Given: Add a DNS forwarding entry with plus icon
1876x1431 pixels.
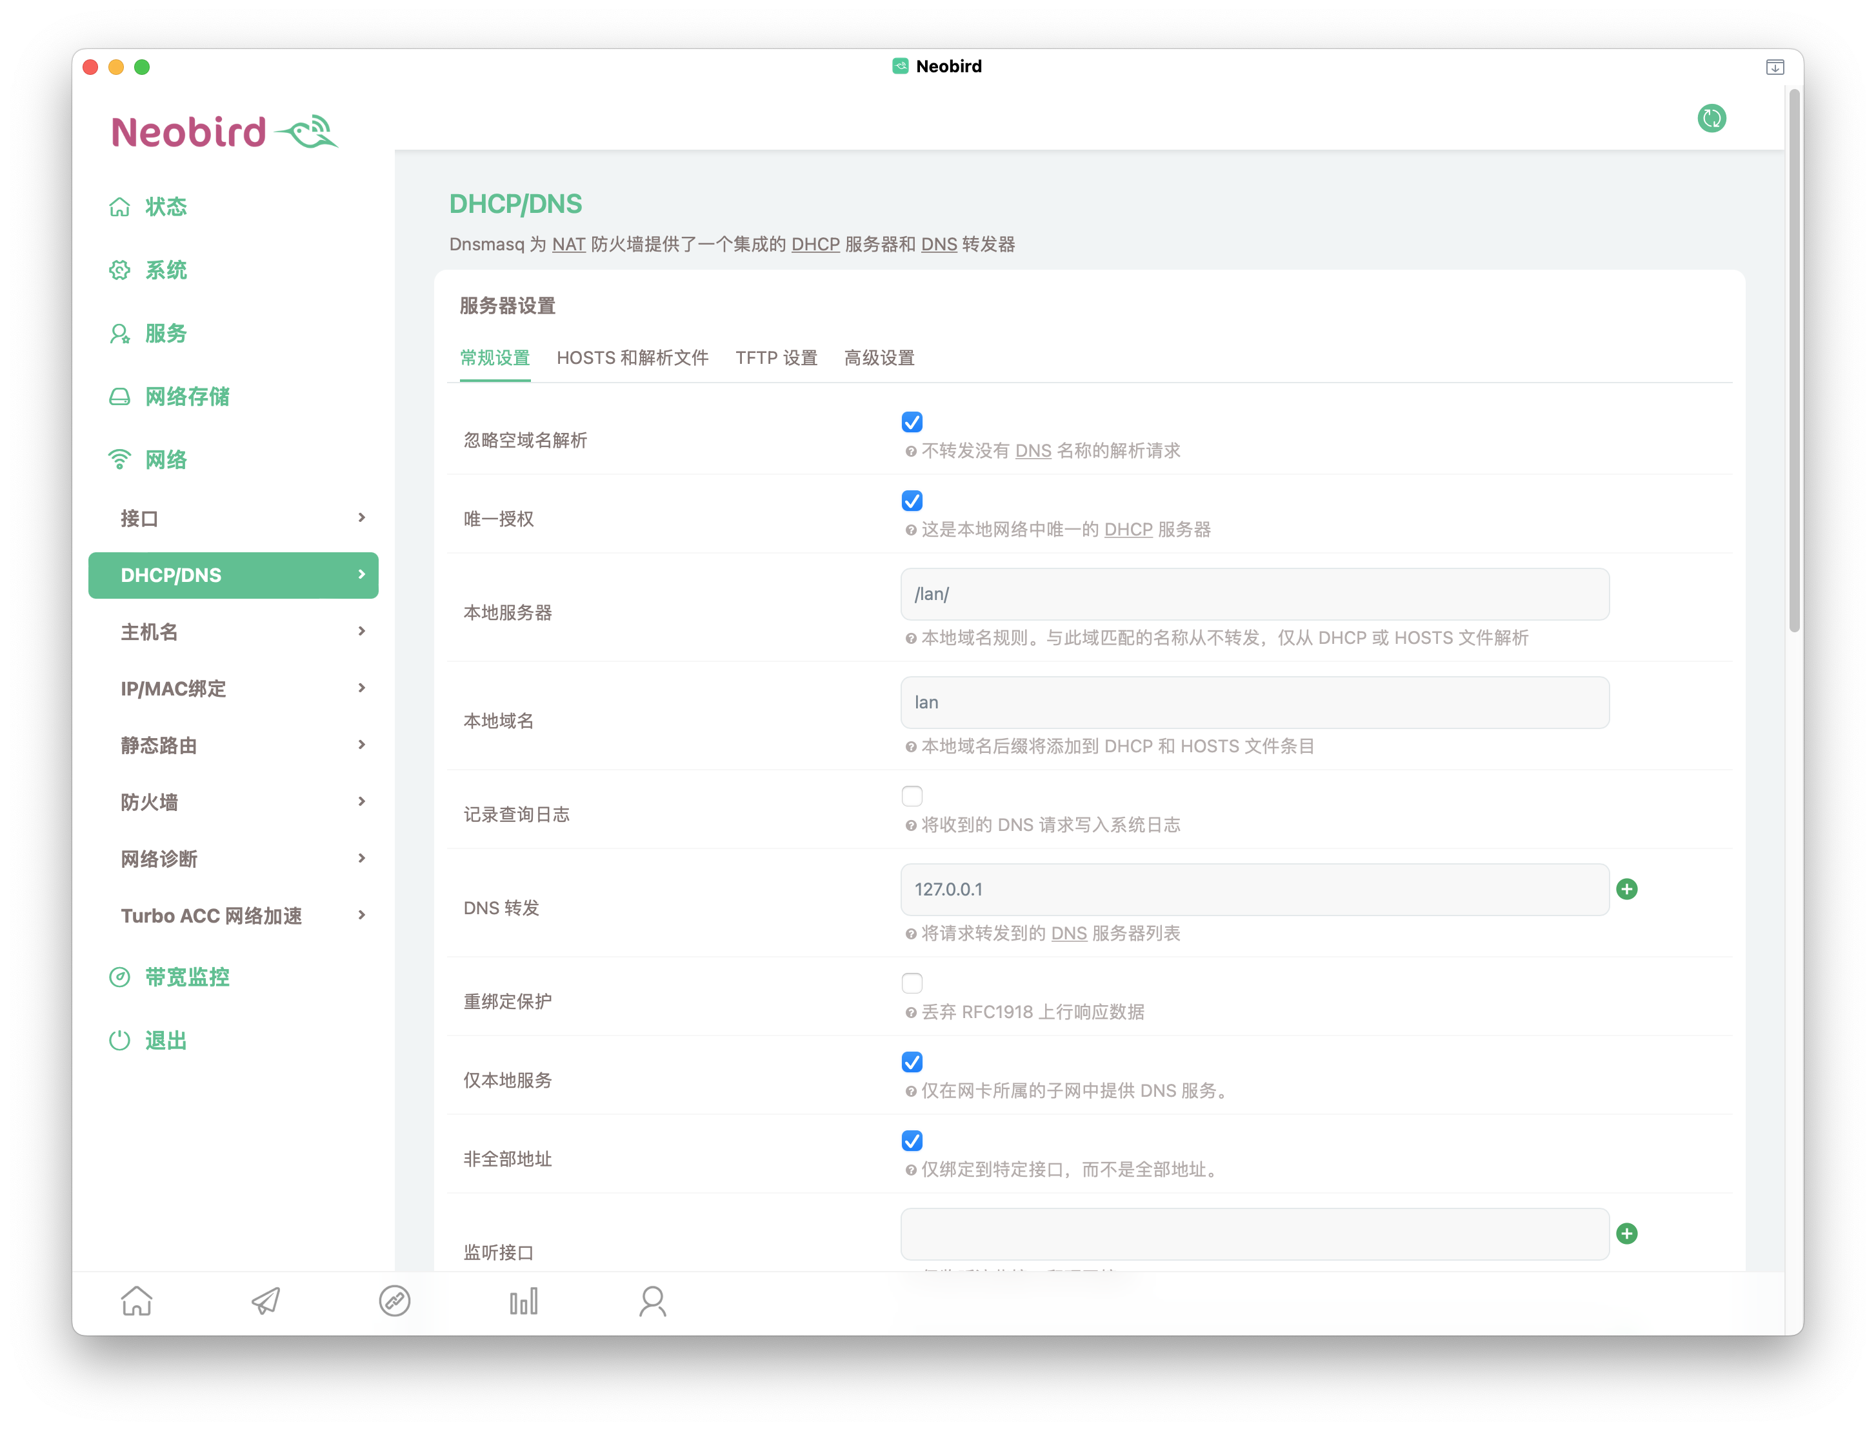Looking at the screenshot, I should [1626, 889].
